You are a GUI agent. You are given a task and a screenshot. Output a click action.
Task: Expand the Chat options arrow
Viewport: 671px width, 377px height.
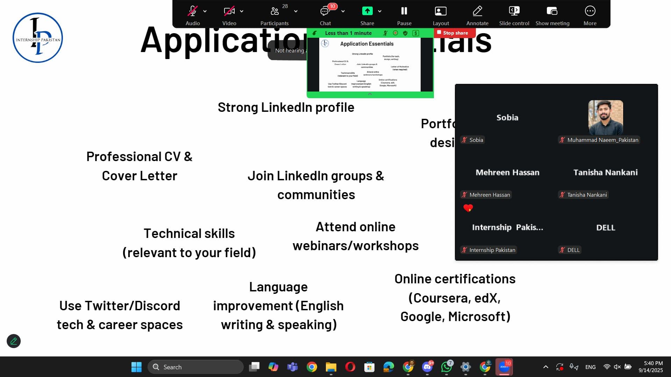pos(343,11)
